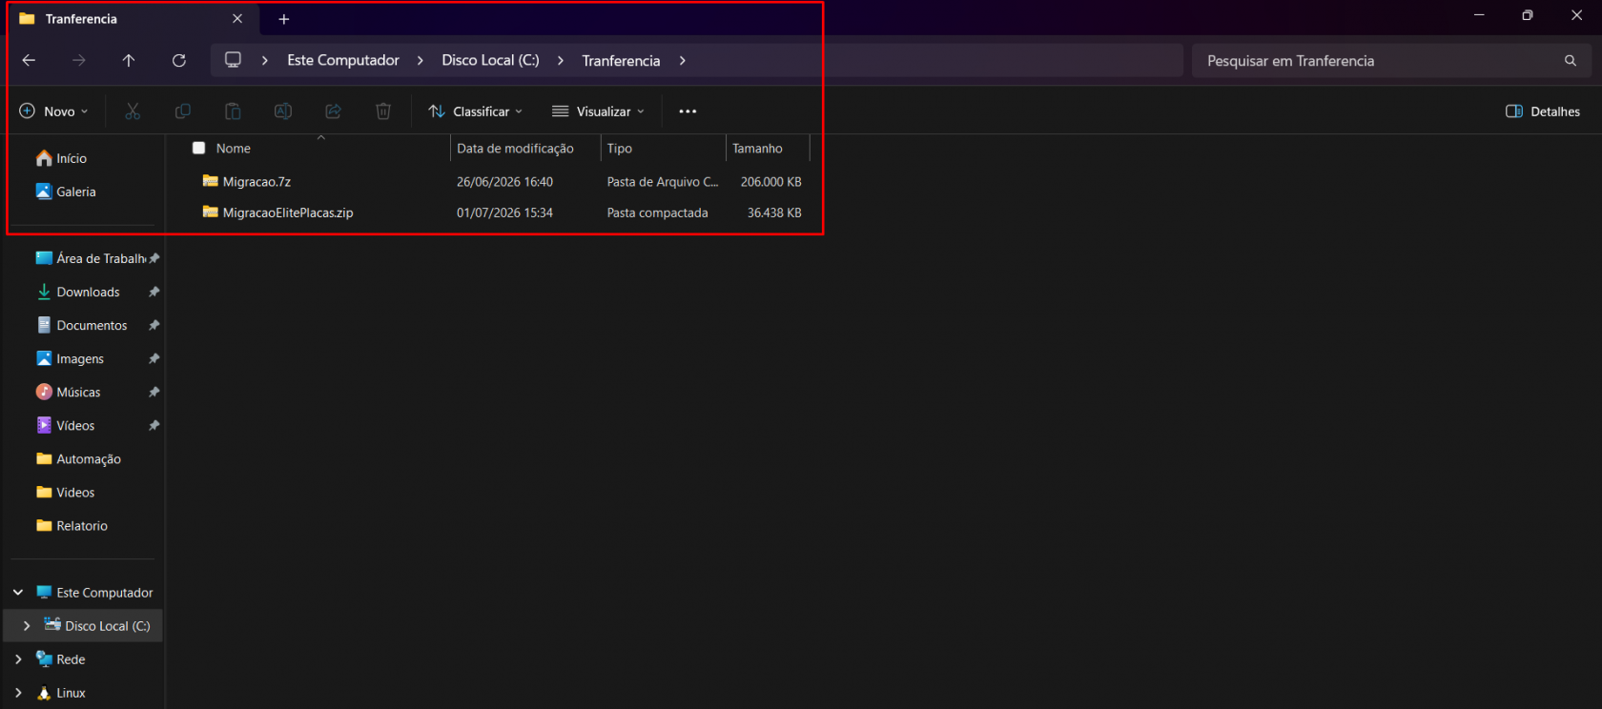Viewport: 1602px width, 709px height.
Task: Expand chevron after Disco Local (C:) breadcrumb
Action: pos(561,60)
